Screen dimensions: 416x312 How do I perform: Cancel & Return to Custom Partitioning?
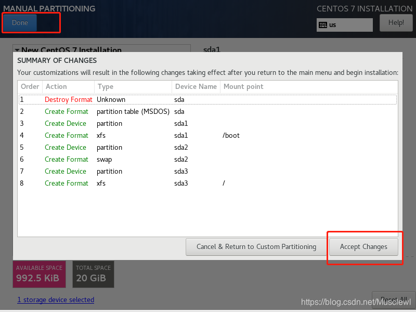pos(256,246)
